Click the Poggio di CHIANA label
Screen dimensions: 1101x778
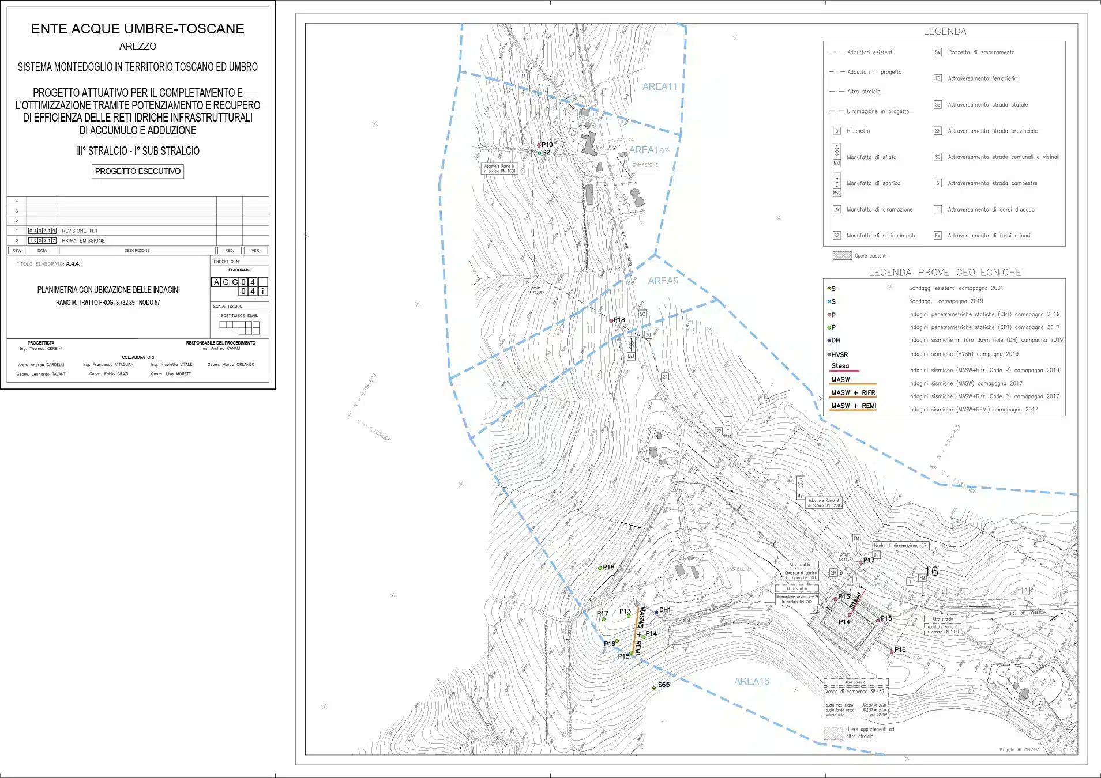click(1019, 750)
